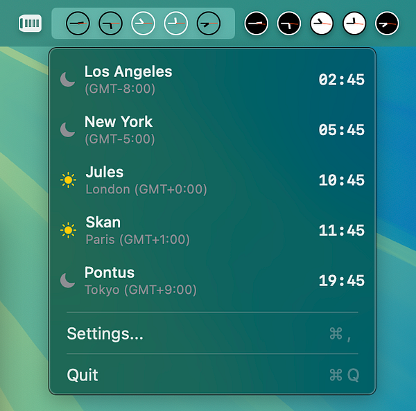
Task: Select the Los Angeles time zone entry
Action: point(212,80)
